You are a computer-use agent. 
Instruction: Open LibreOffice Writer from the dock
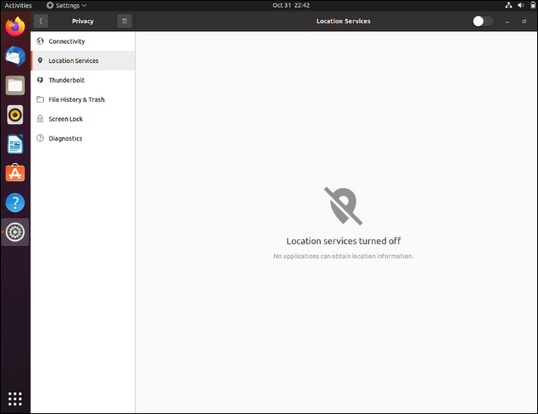[15, 144]
